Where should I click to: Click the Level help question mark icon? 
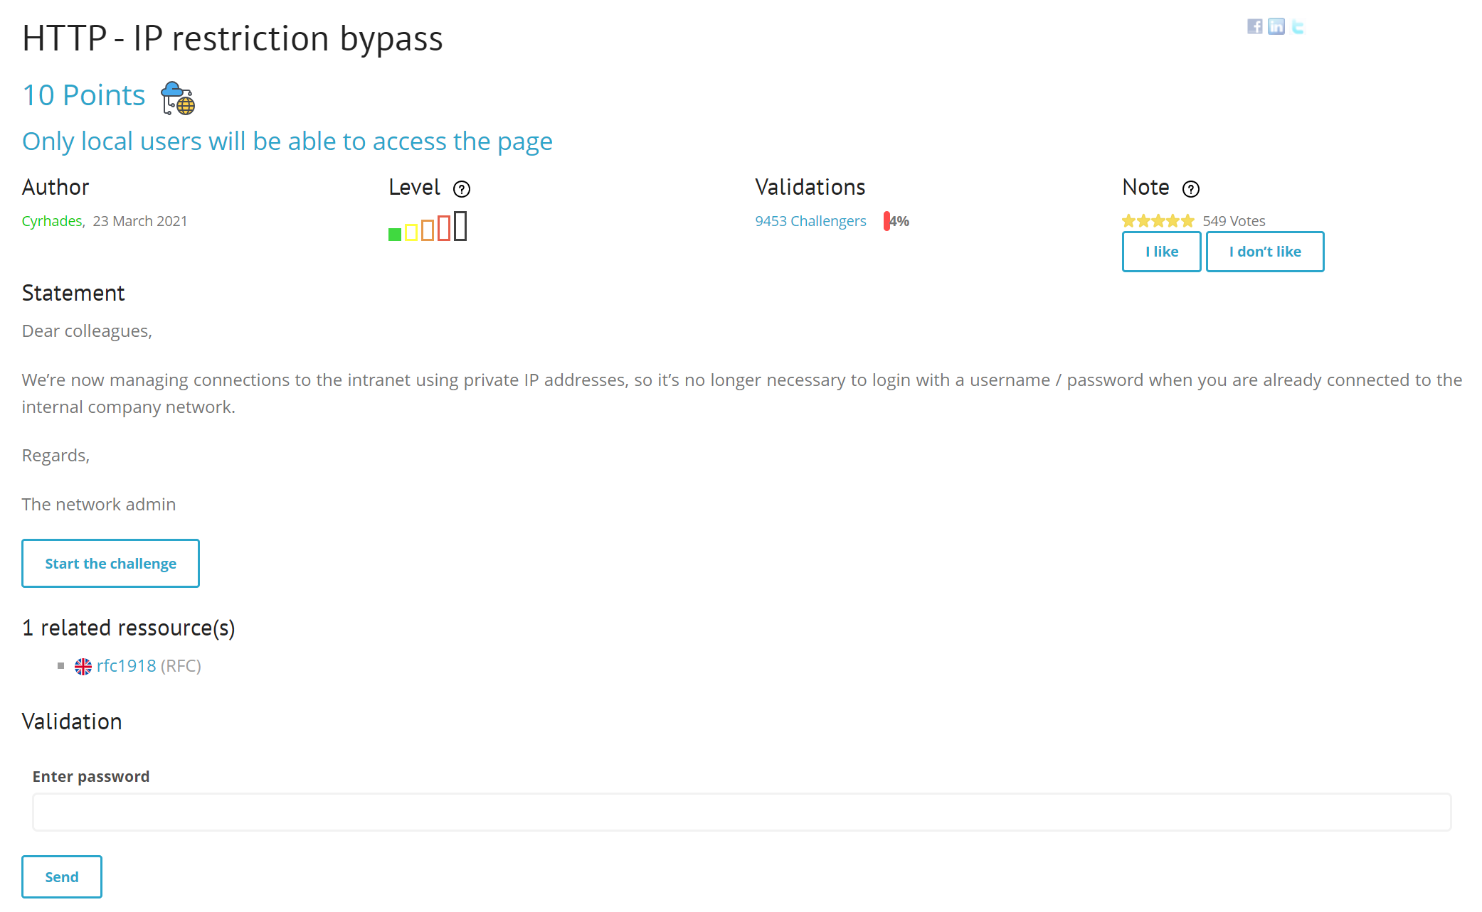(x=462, y=189)
